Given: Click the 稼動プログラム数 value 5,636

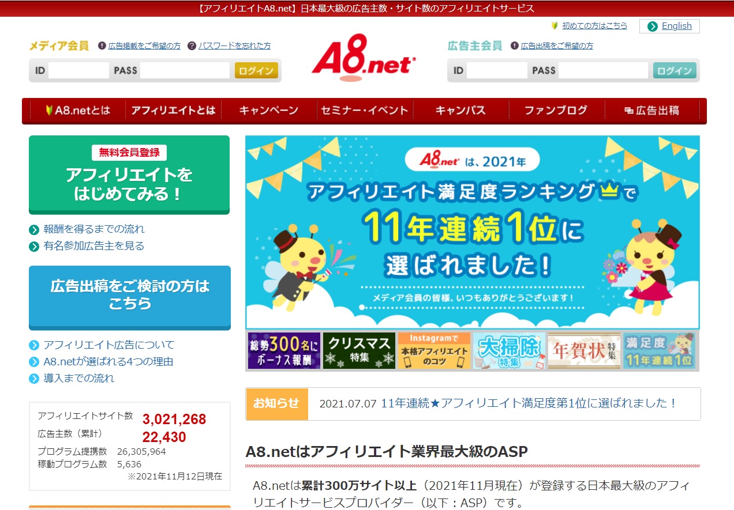Looking at the screenshot, I should [129, 464].
